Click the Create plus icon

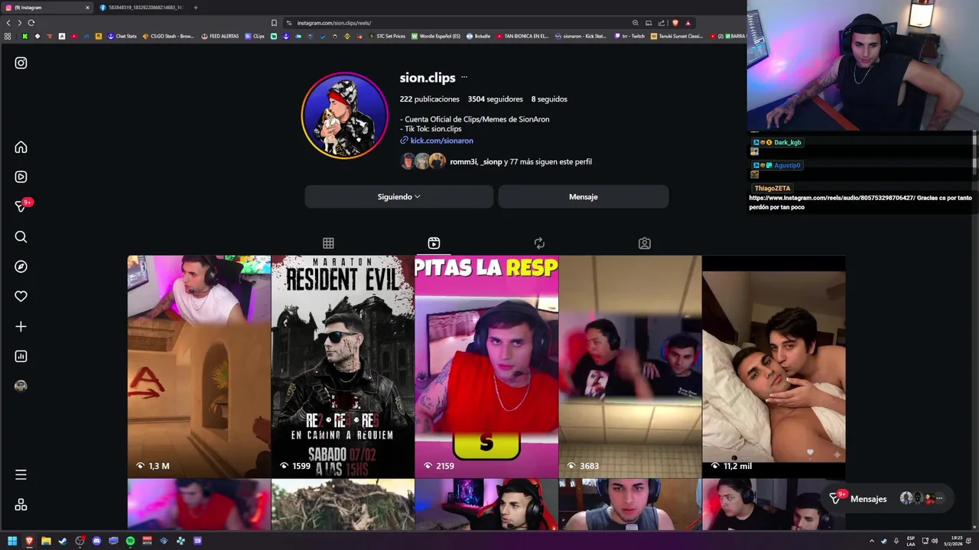click(x=21, y=326)
